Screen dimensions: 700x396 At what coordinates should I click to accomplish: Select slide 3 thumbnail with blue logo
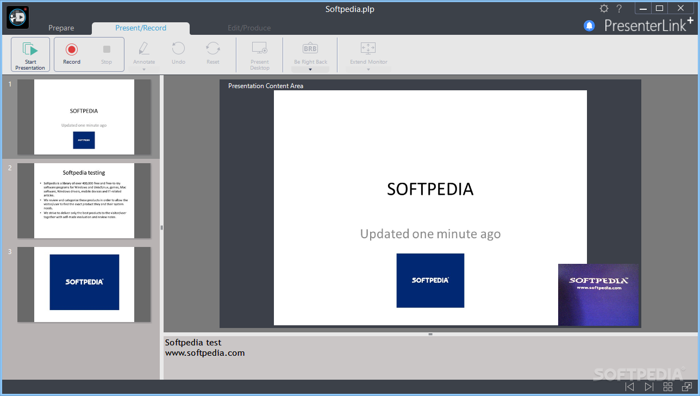pos(84,284)
